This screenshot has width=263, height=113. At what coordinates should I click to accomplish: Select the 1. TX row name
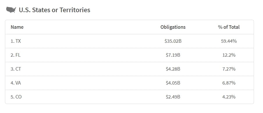[x=16, y=41]
